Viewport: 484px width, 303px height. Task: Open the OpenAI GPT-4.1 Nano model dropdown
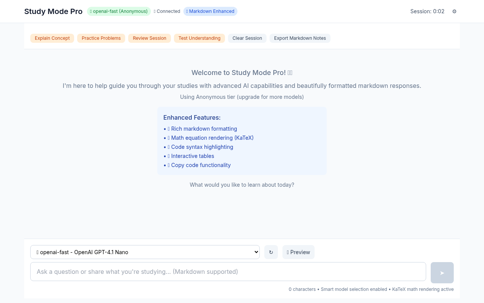145,252
